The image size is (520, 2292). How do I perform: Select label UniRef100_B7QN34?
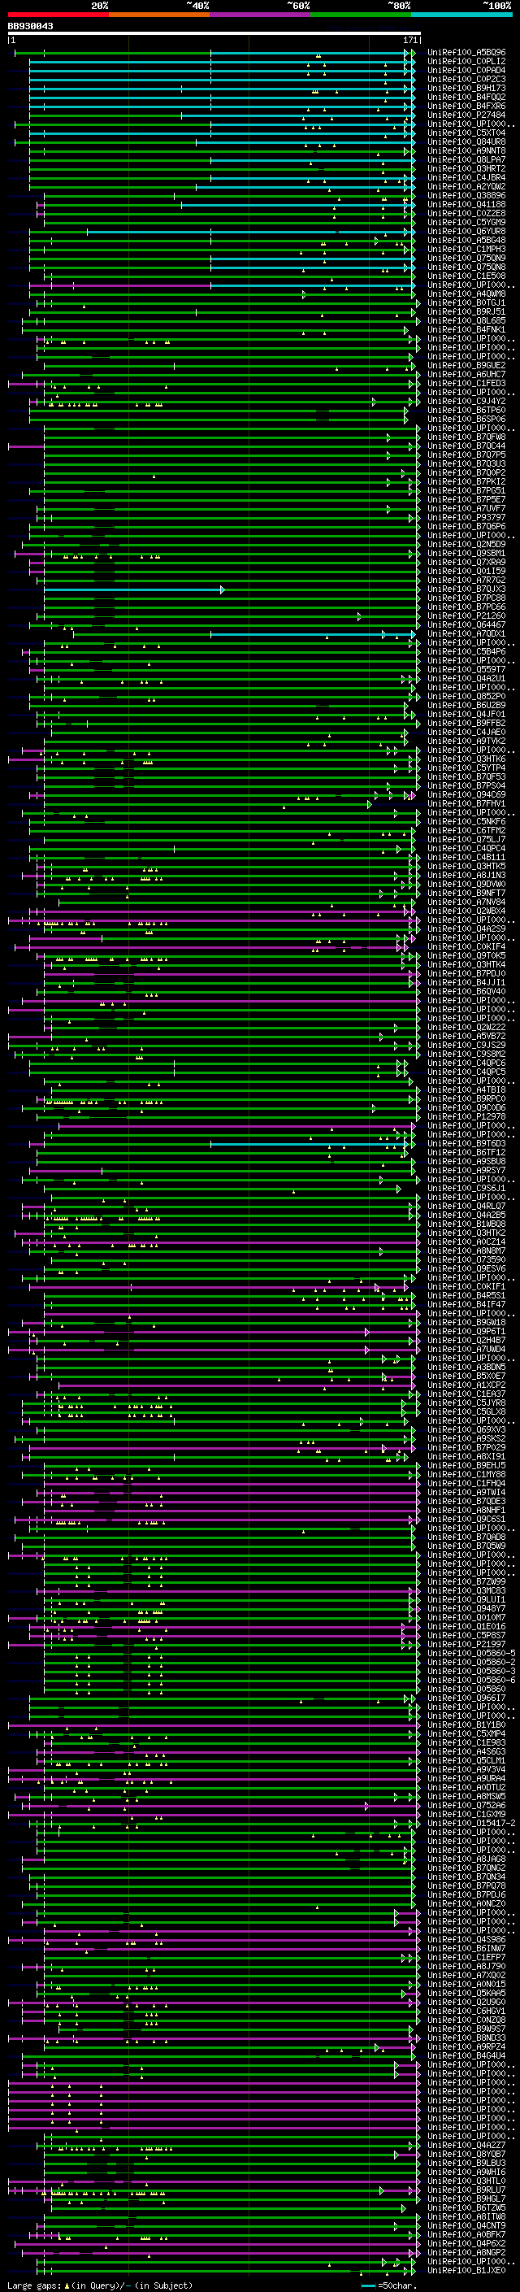click(466, 1877)
